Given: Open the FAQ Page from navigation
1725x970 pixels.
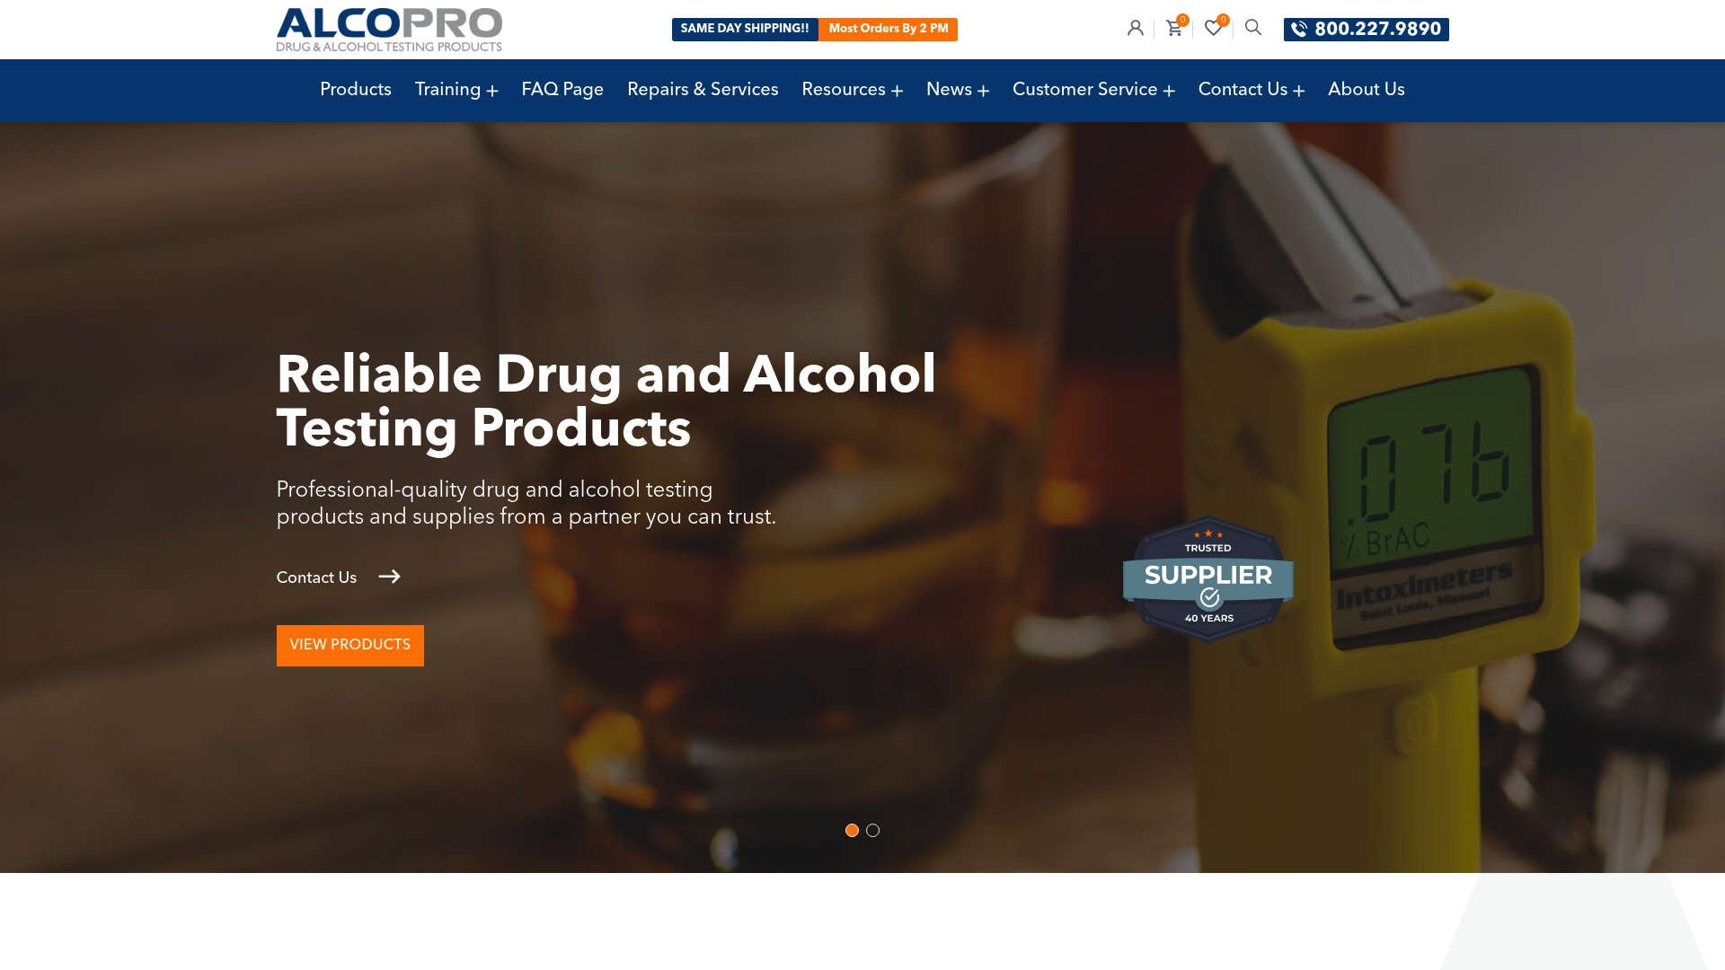Looking at the screenshot, I should pos(562,90).
